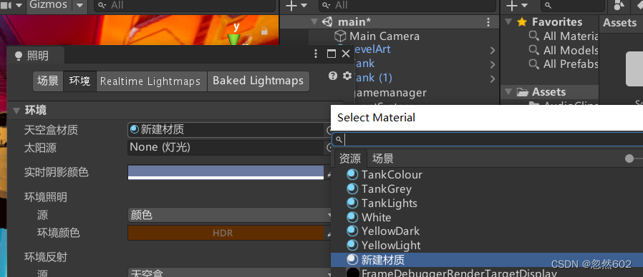Click the Hierarchy search field
The height and width of the screenshot is (277, 643).
click(407, 5)
